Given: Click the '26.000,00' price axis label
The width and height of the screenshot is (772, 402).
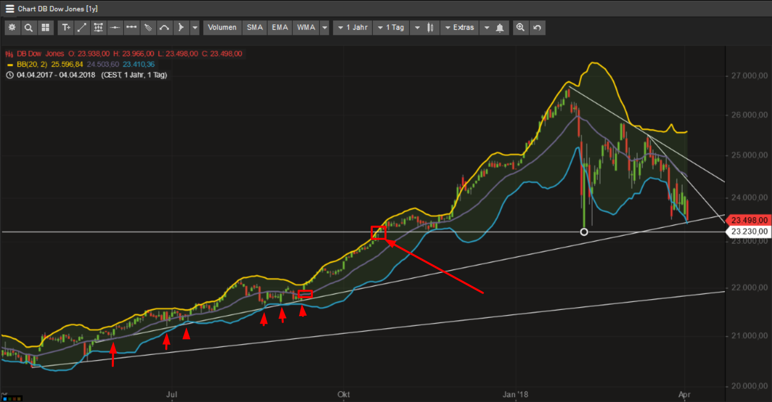Looking at the screenshot, I should (x=750, y=115).
